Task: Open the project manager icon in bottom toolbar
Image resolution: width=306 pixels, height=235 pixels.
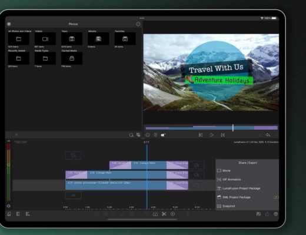Action: (x=9, y=214)
